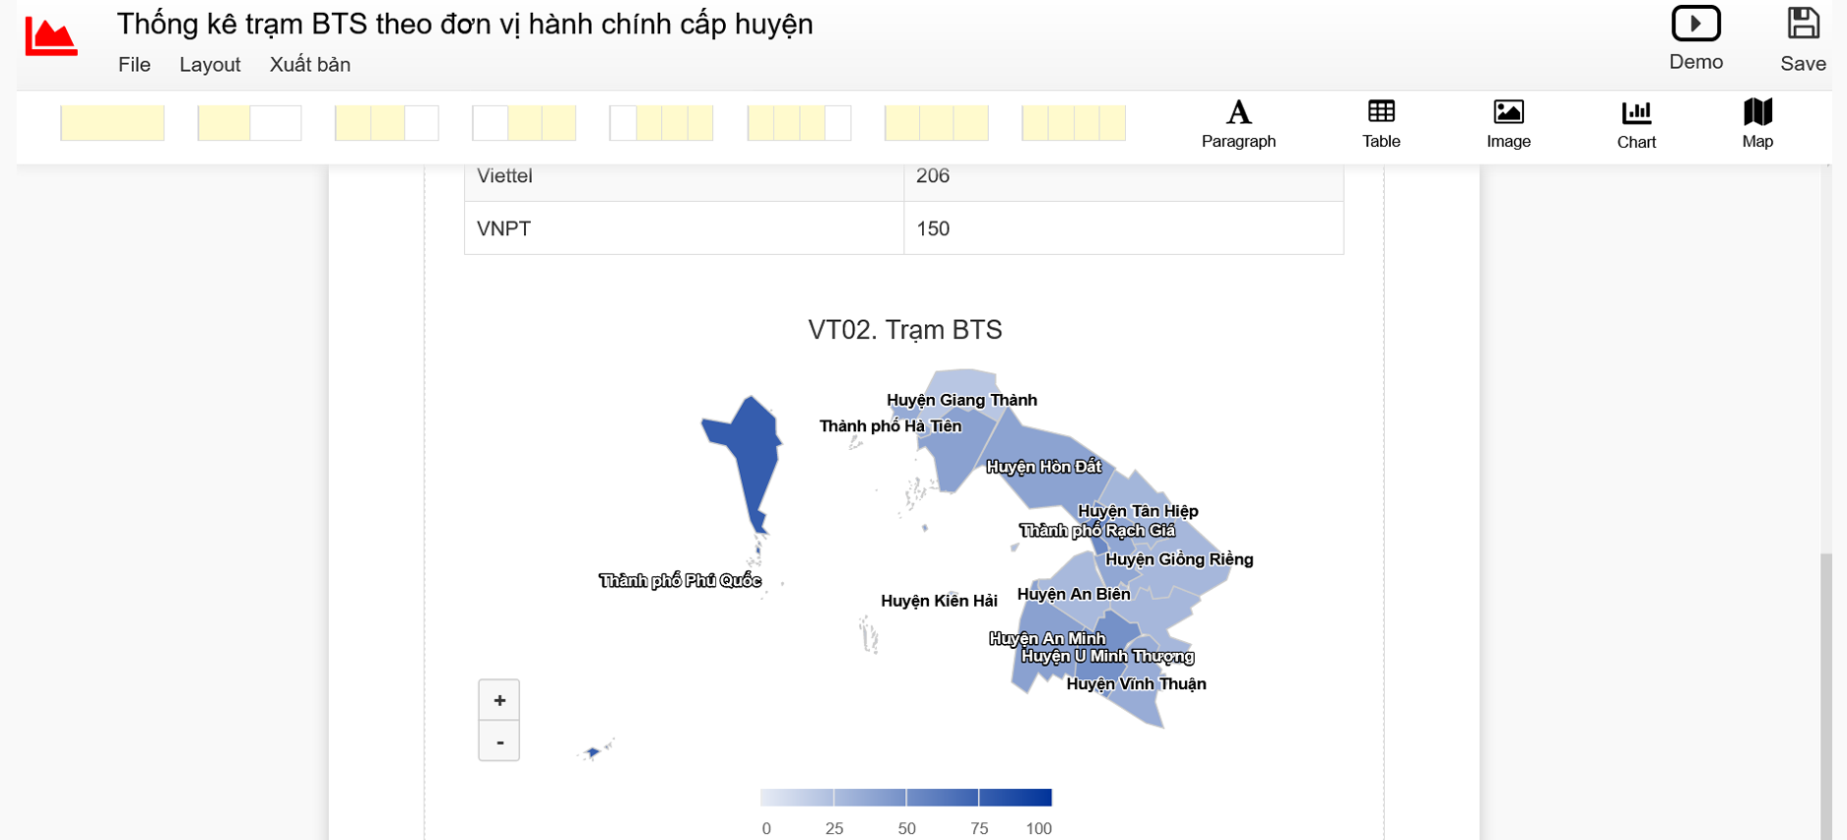The height and width of the screenshot is (840, 1847).
Task: Launch the Demo preview
Action: 1695,39
